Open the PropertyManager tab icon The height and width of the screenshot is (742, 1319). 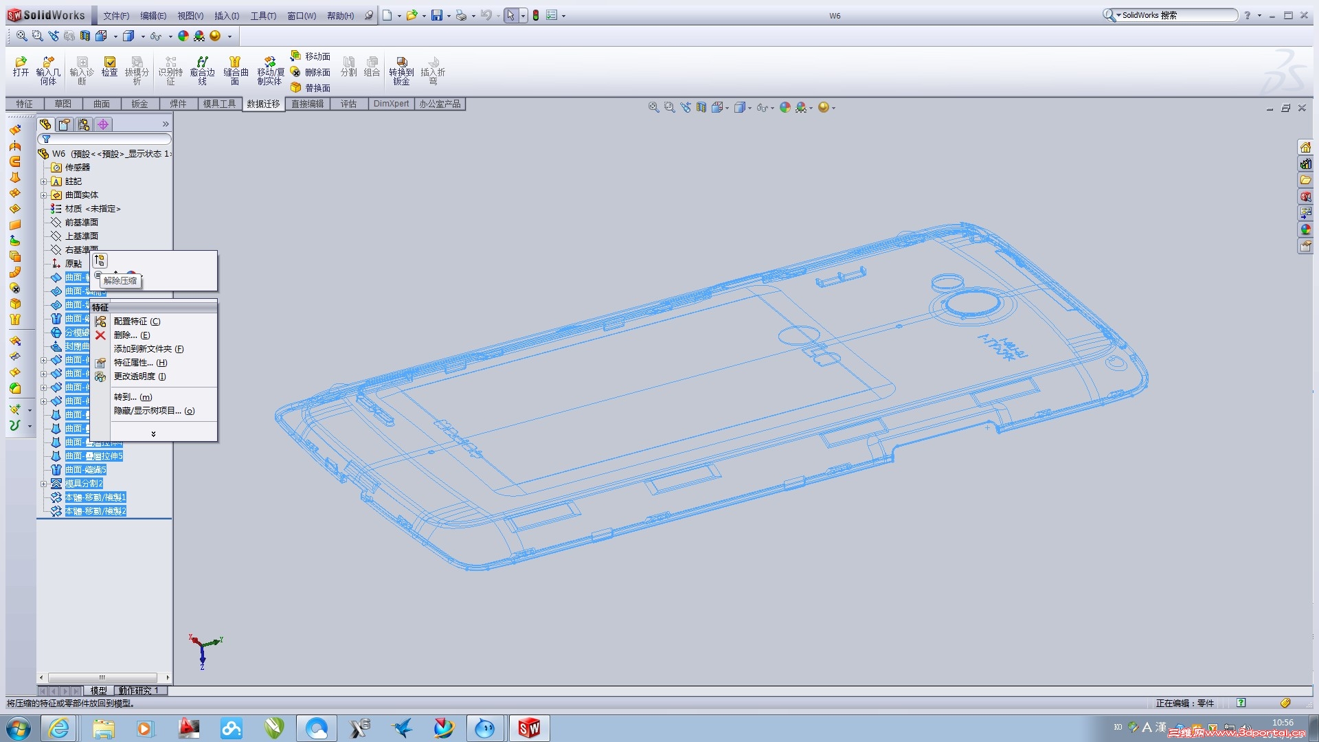coord(64,124)
